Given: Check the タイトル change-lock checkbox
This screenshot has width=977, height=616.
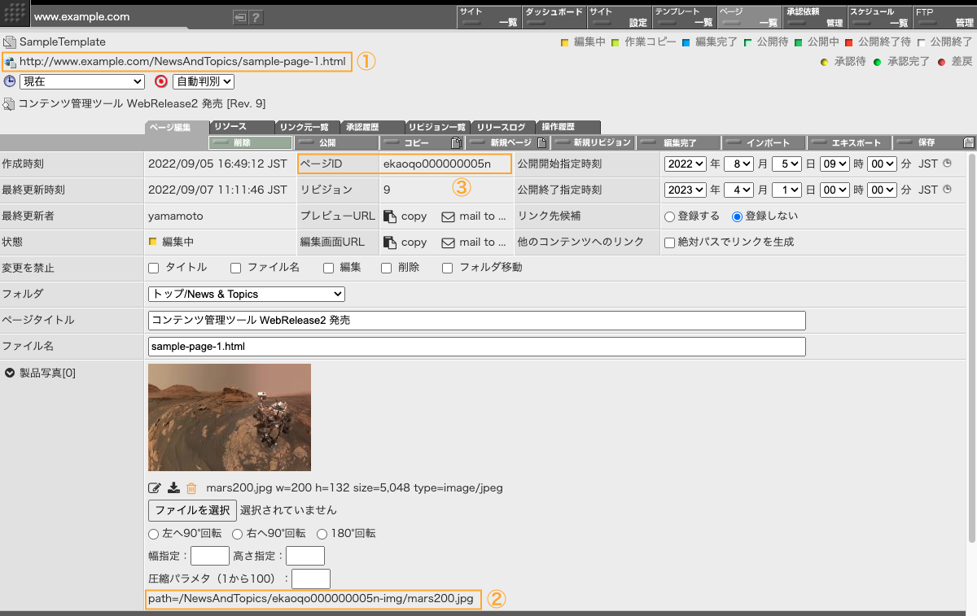Looking at the screenshot, I should coord(154,268).
